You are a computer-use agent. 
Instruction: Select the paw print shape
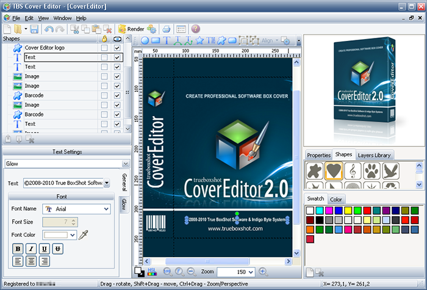pos(371,171)
